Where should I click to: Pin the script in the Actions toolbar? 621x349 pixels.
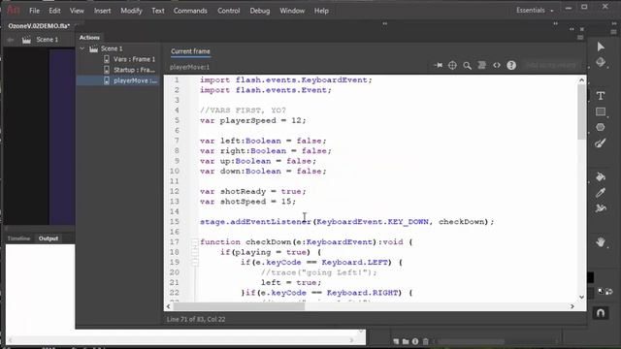pos(438,65)
